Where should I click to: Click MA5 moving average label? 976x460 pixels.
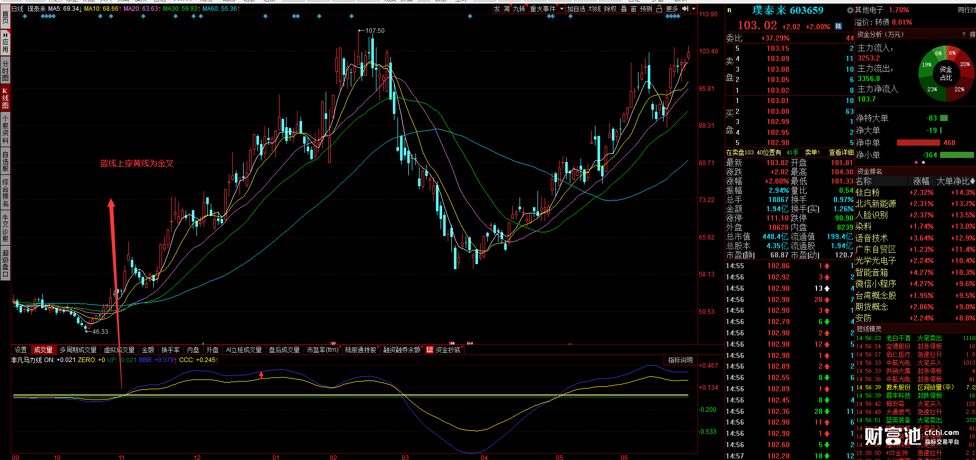point(64,9)
